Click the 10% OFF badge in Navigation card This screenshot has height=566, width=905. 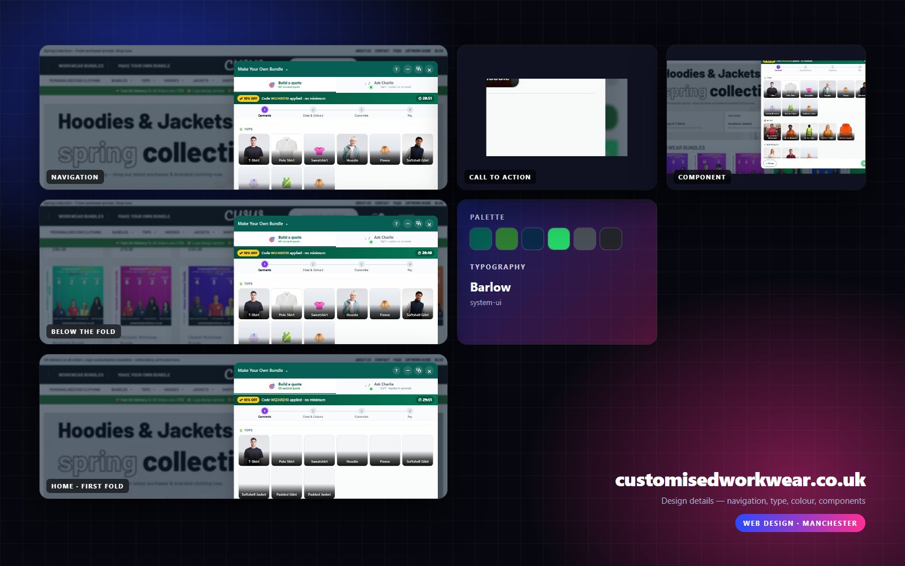coord(248,98)
